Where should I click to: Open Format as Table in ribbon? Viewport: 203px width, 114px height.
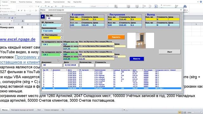[128, 6]
